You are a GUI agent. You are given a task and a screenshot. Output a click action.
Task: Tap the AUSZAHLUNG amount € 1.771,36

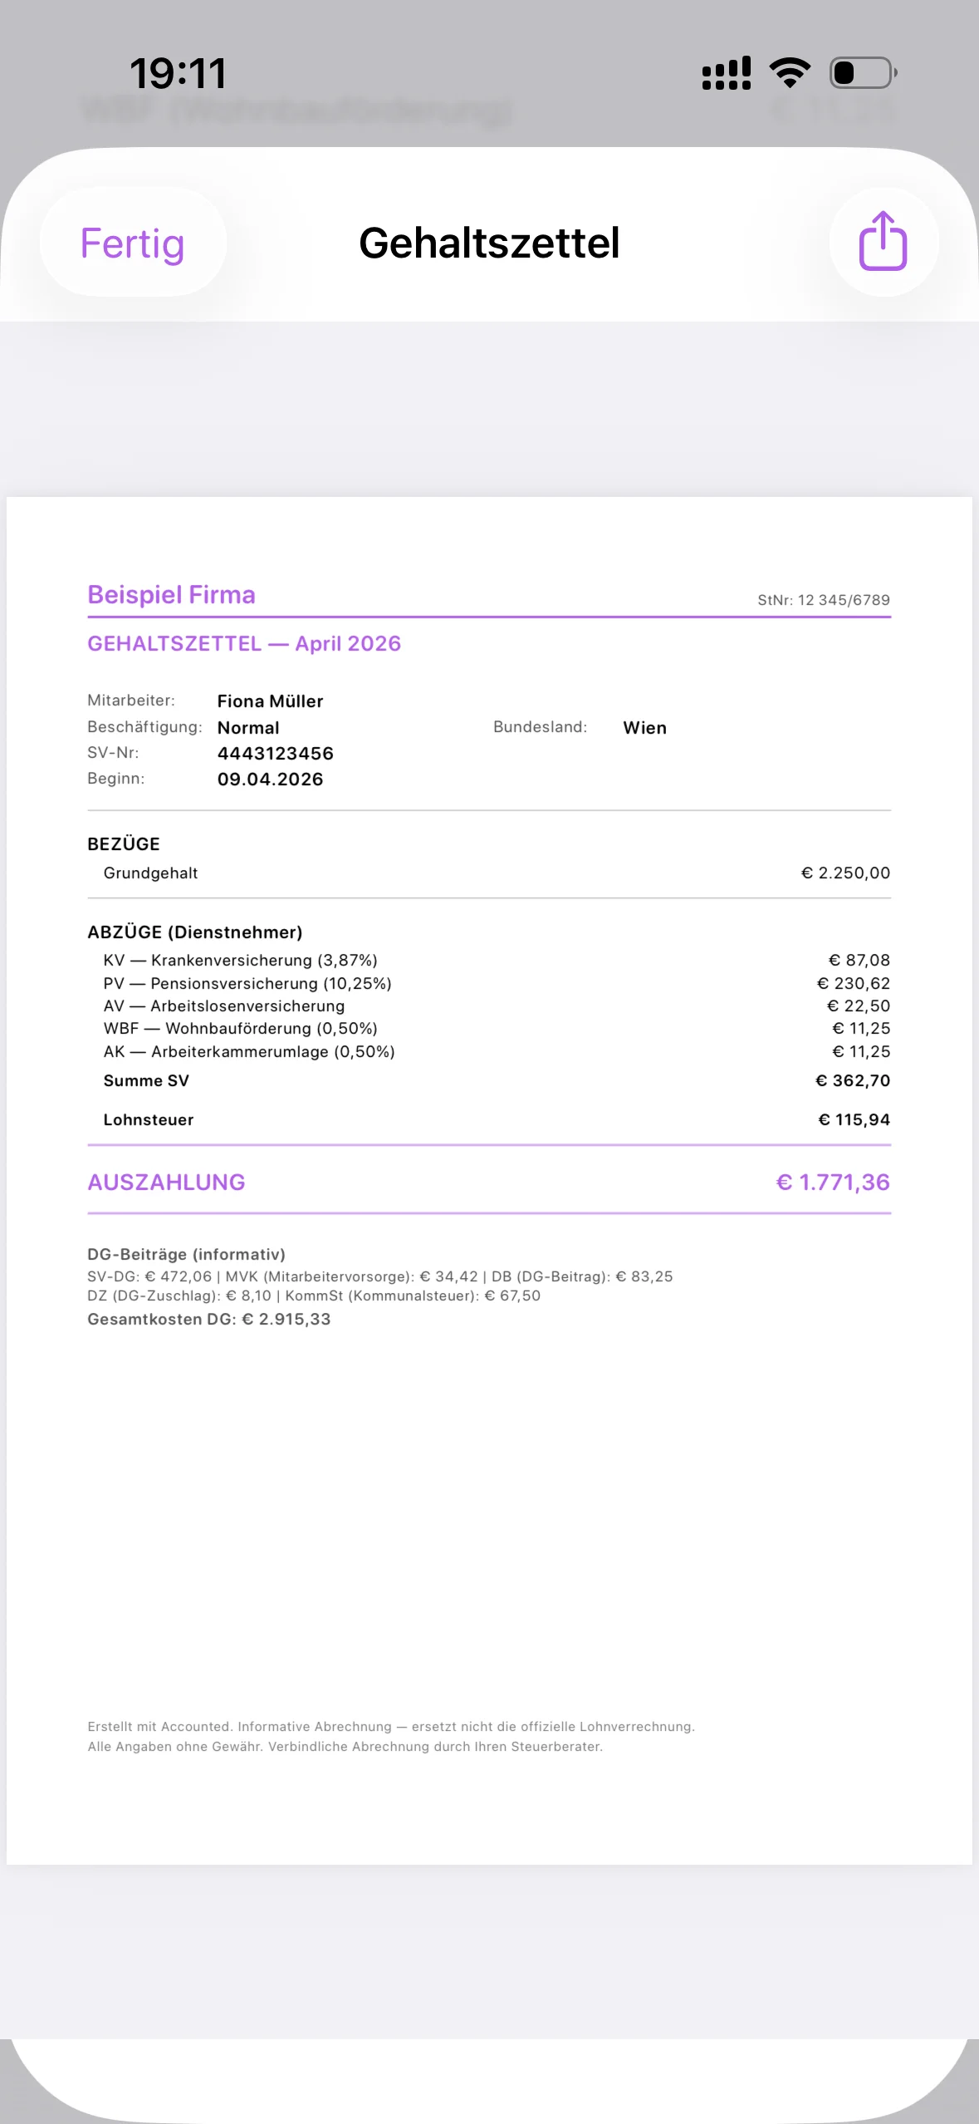(833, 1182)
